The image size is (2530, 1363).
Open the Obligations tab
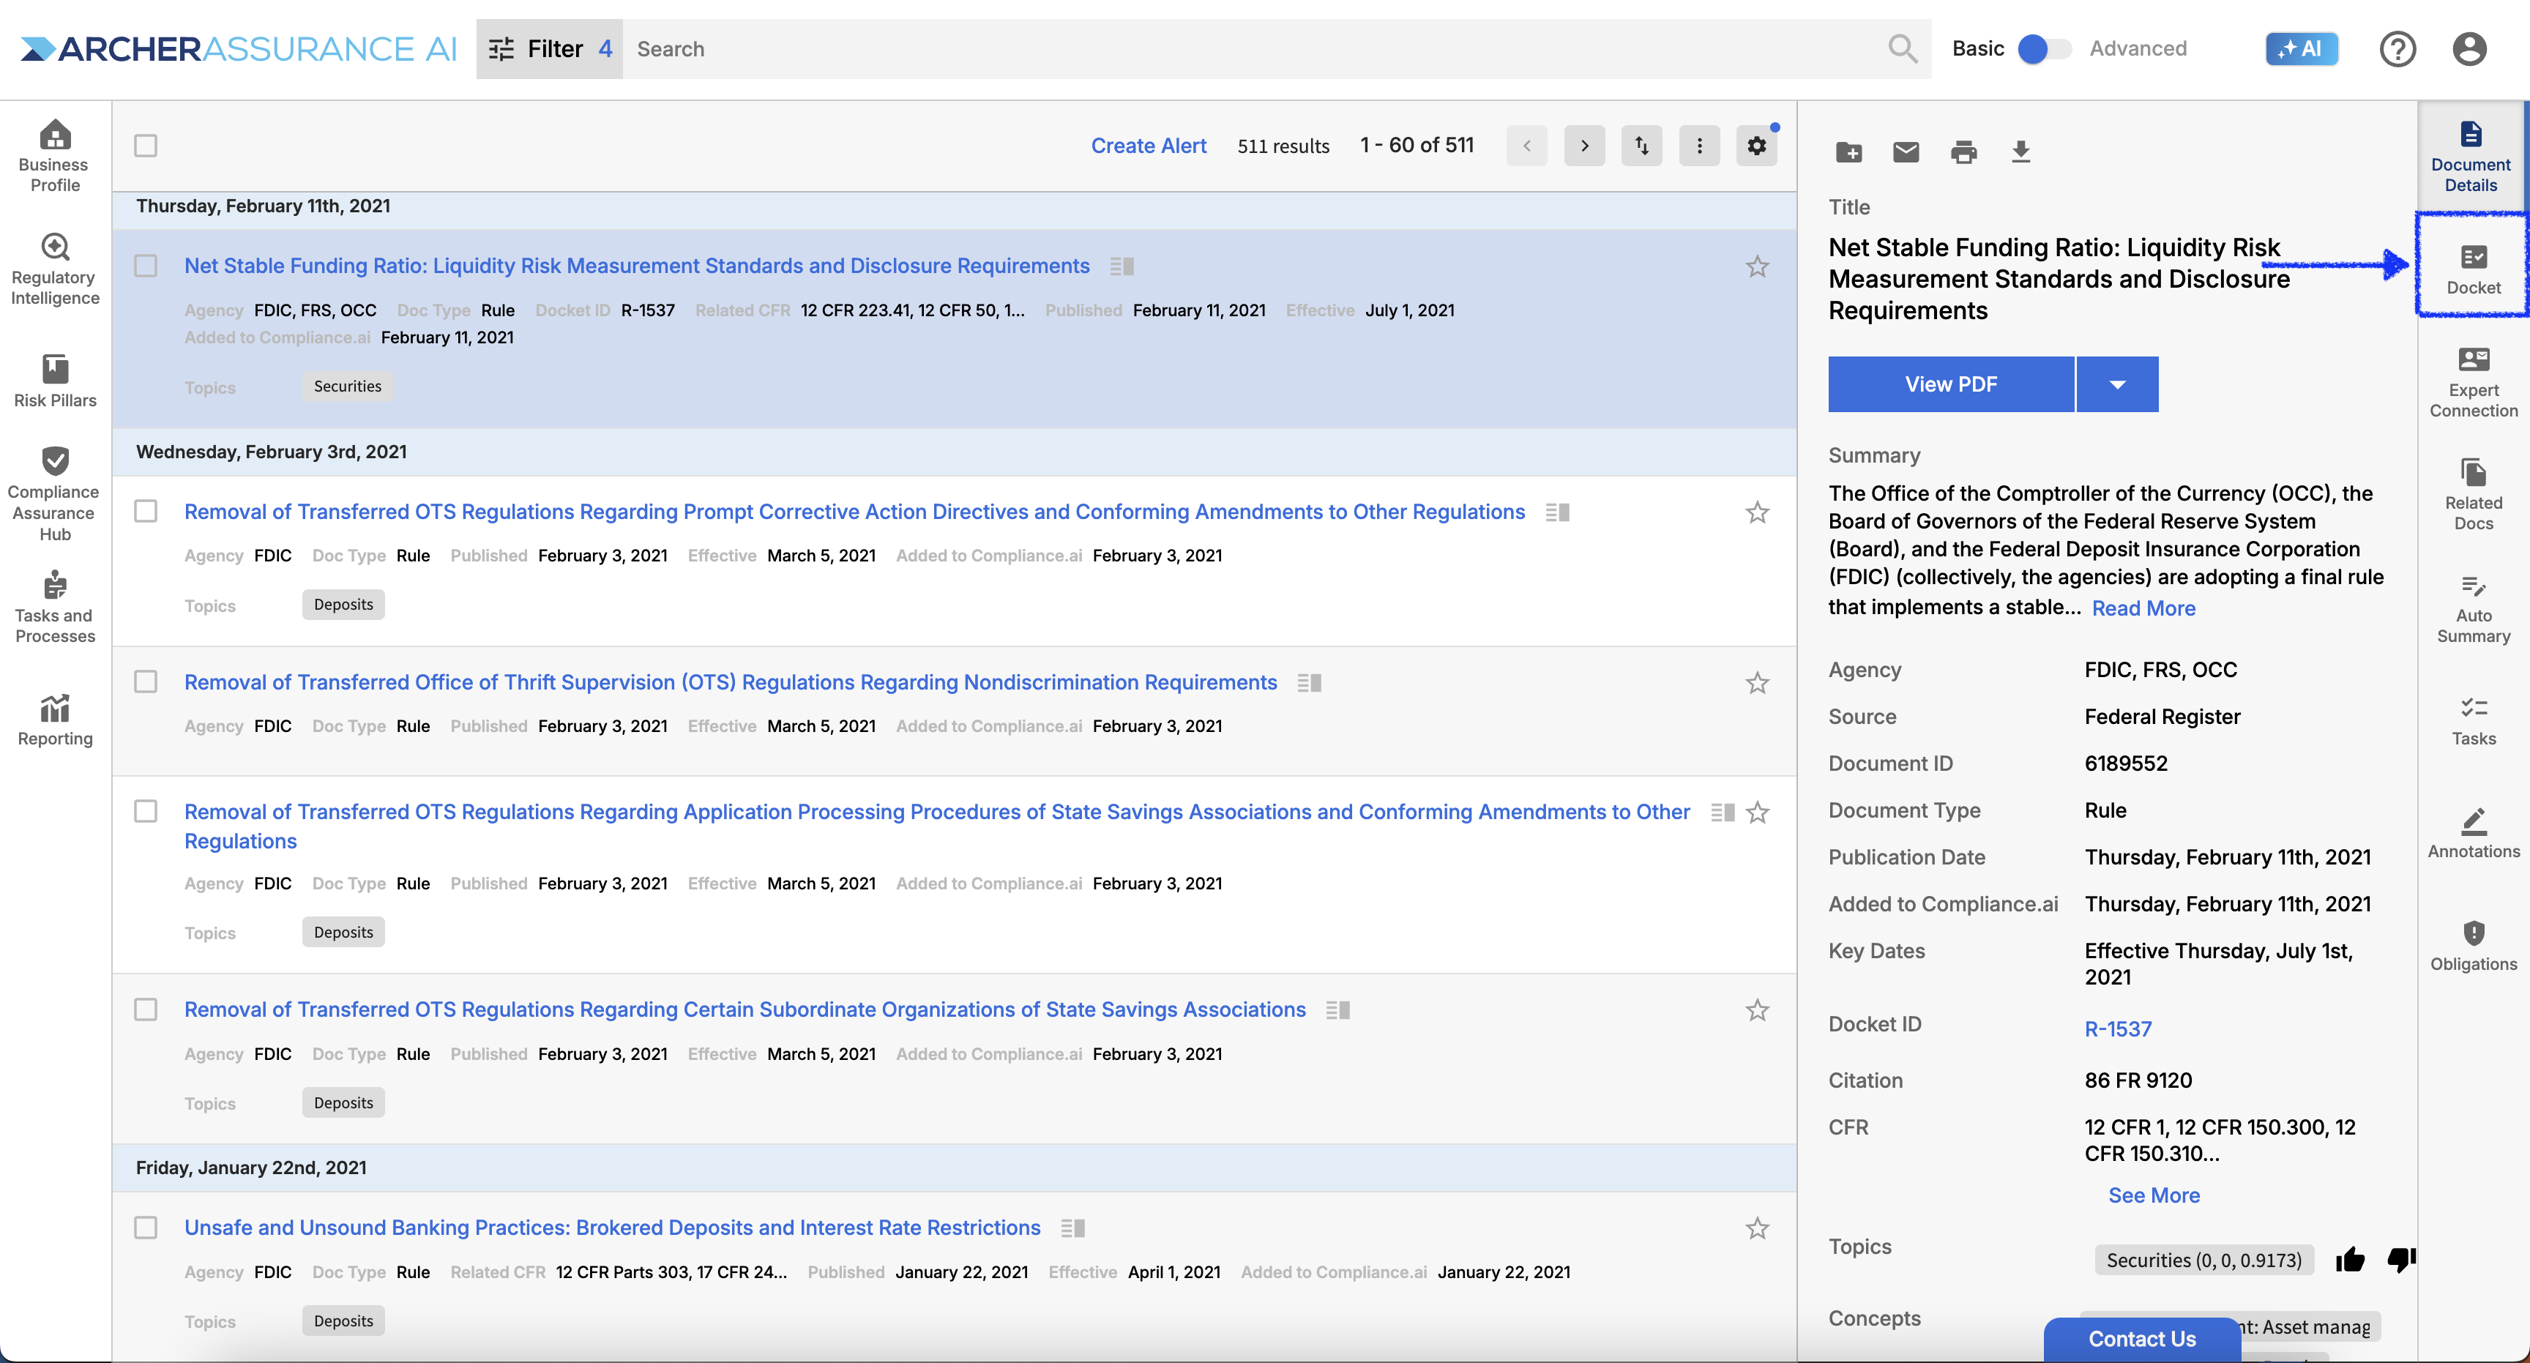click(2472, 946)
